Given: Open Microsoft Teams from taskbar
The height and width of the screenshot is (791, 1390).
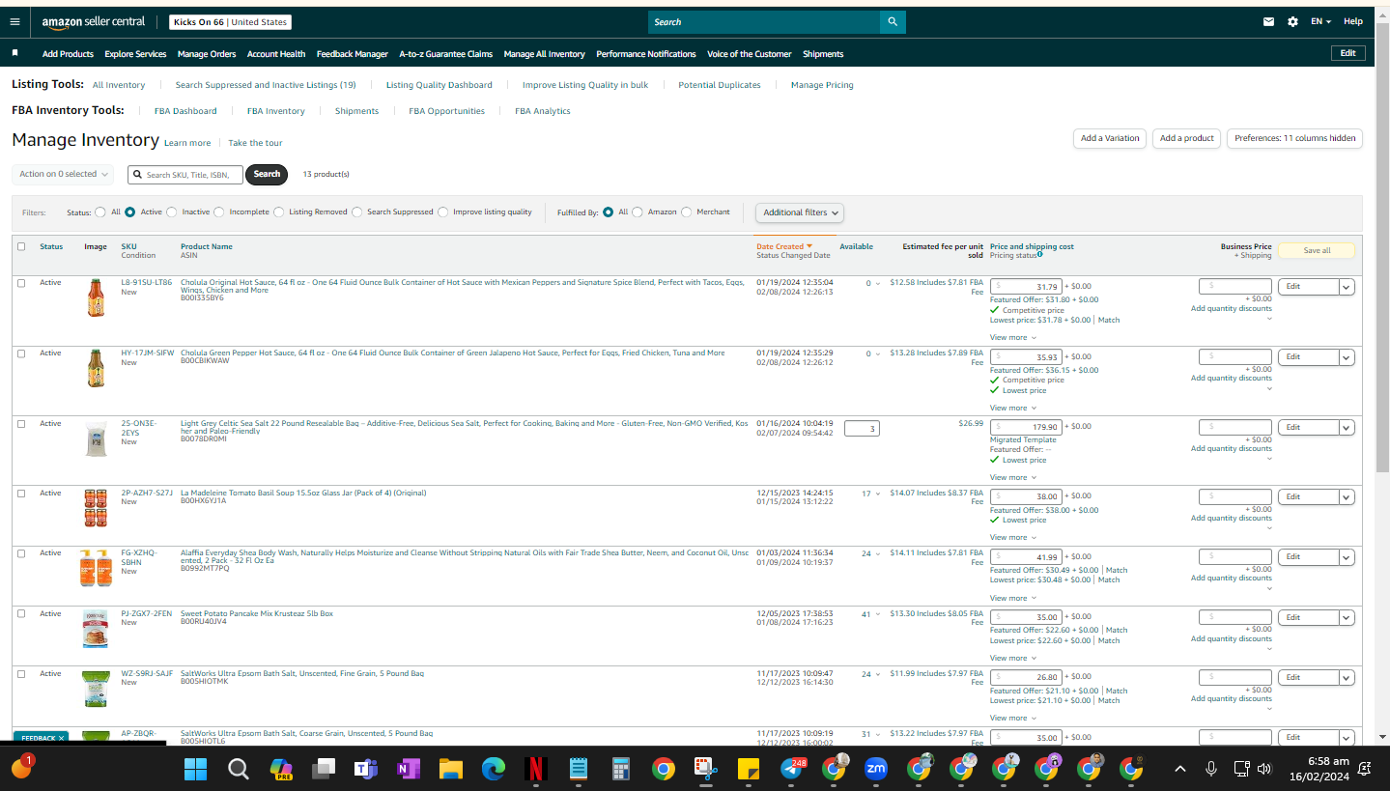Looking at the screenshot, I should pyautogui.click(x=365, y=769).
